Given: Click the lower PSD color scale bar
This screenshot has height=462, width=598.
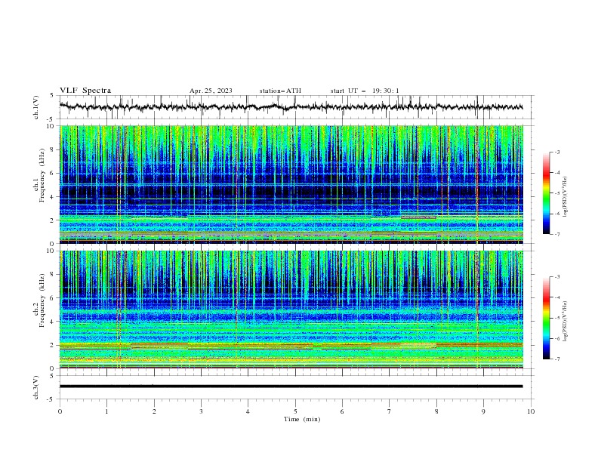Looking at the screenshot, I should [547, 318].
